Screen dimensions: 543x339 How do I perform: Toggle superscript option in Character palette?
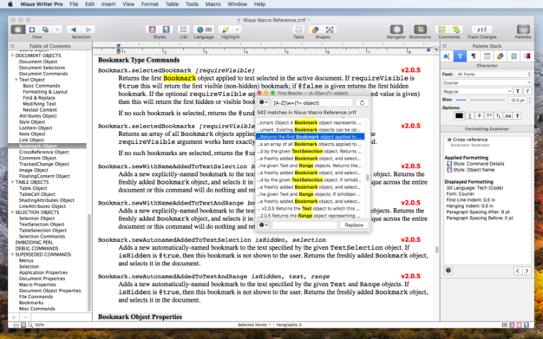488,115
